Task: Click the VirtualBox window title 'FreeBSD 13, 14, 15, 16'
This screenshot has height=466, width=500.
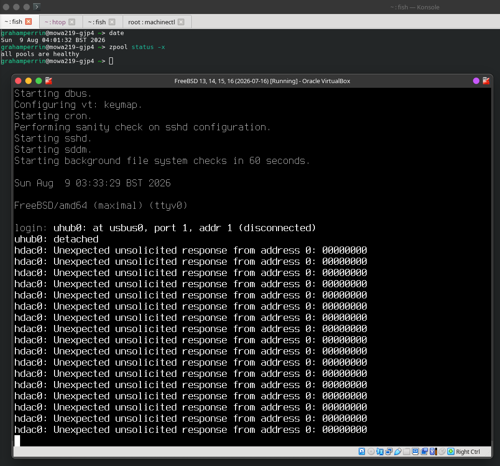Action: pos(262,81)
